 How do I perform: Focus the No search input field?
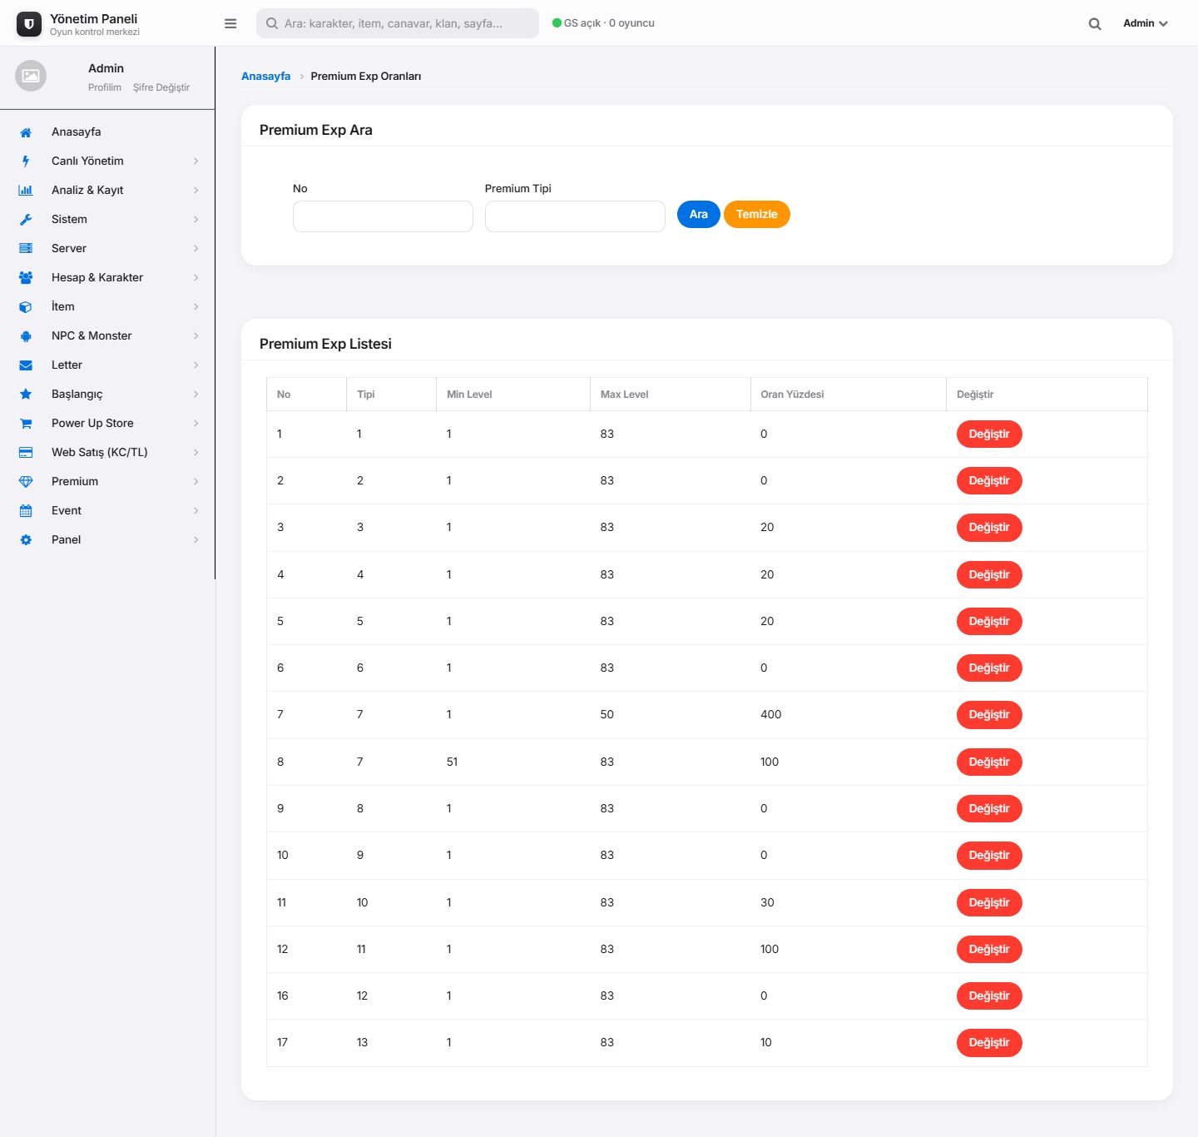coord(383,216)
